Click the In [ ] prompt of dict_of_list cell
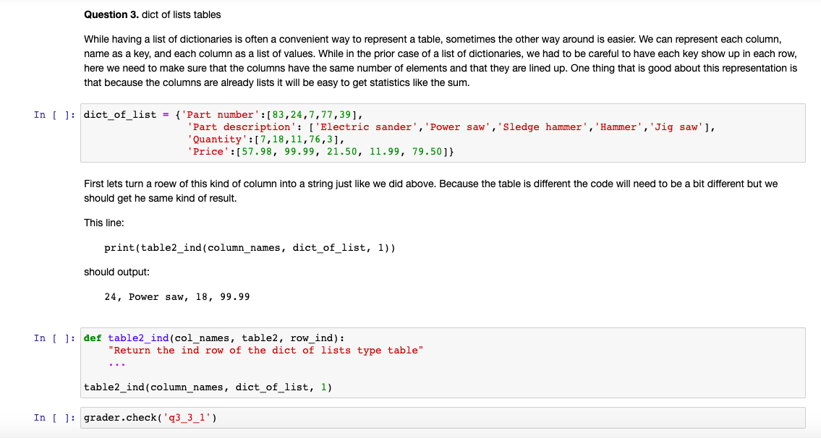 tap(54, 115)
